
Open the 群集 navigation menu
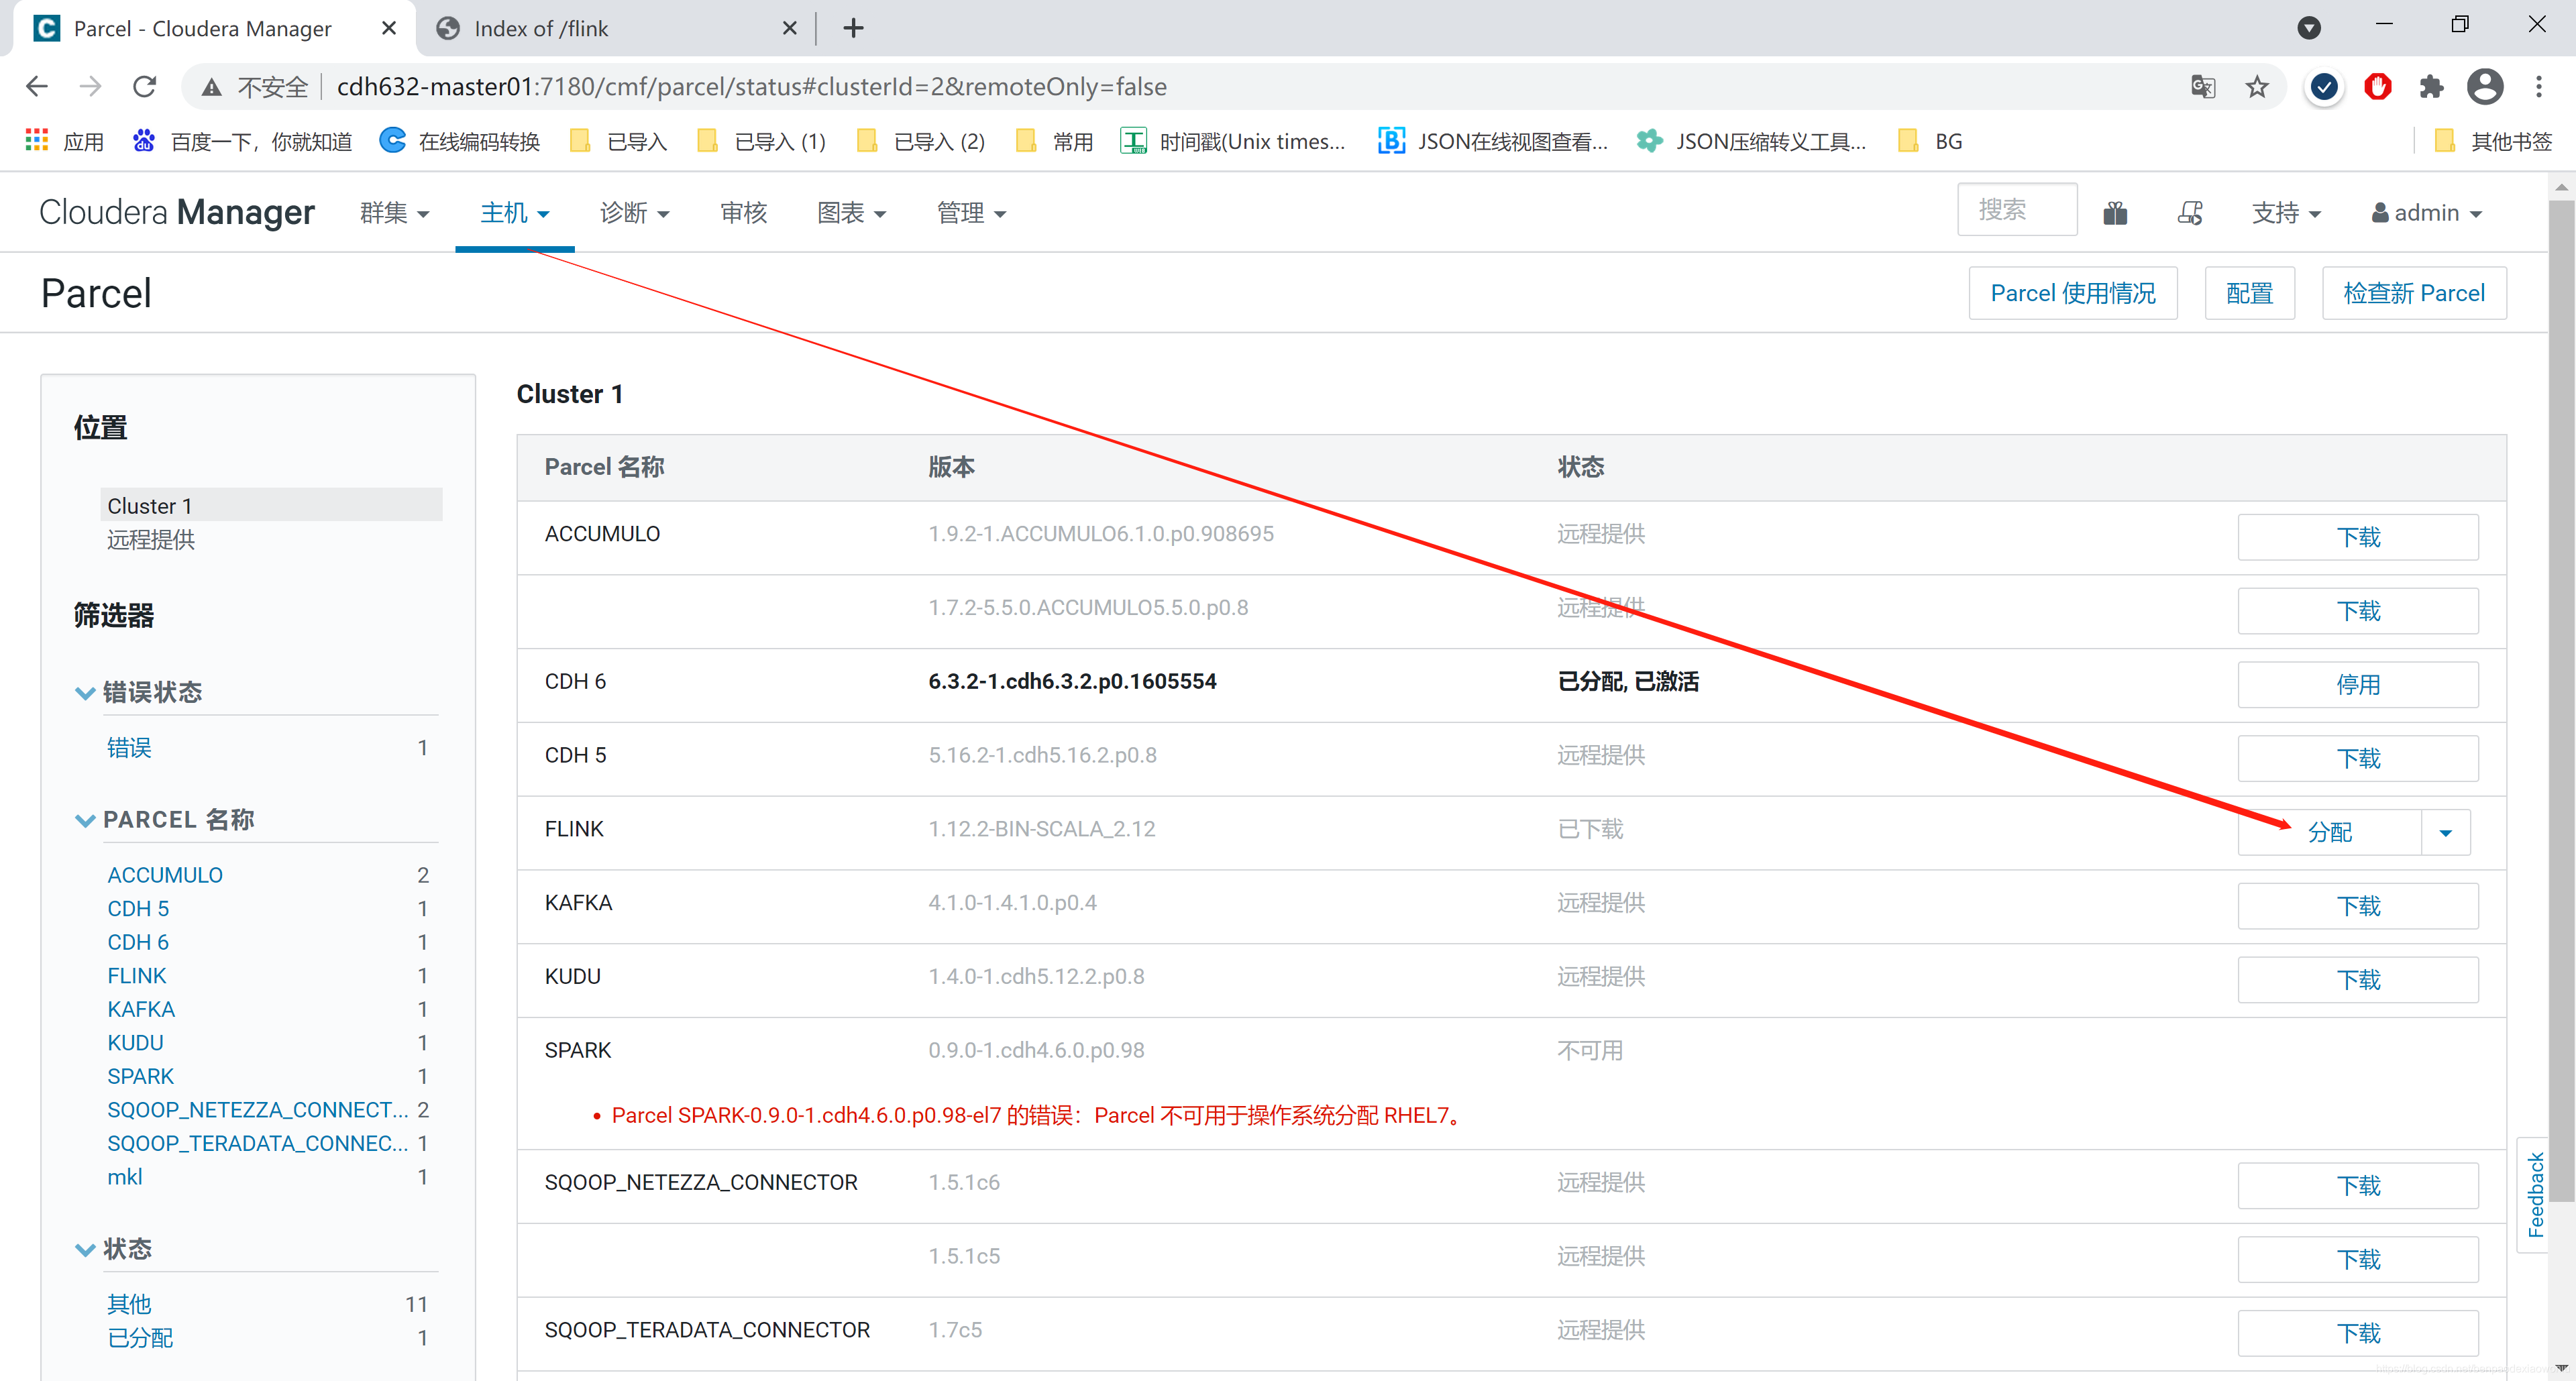tap(394, 213)
